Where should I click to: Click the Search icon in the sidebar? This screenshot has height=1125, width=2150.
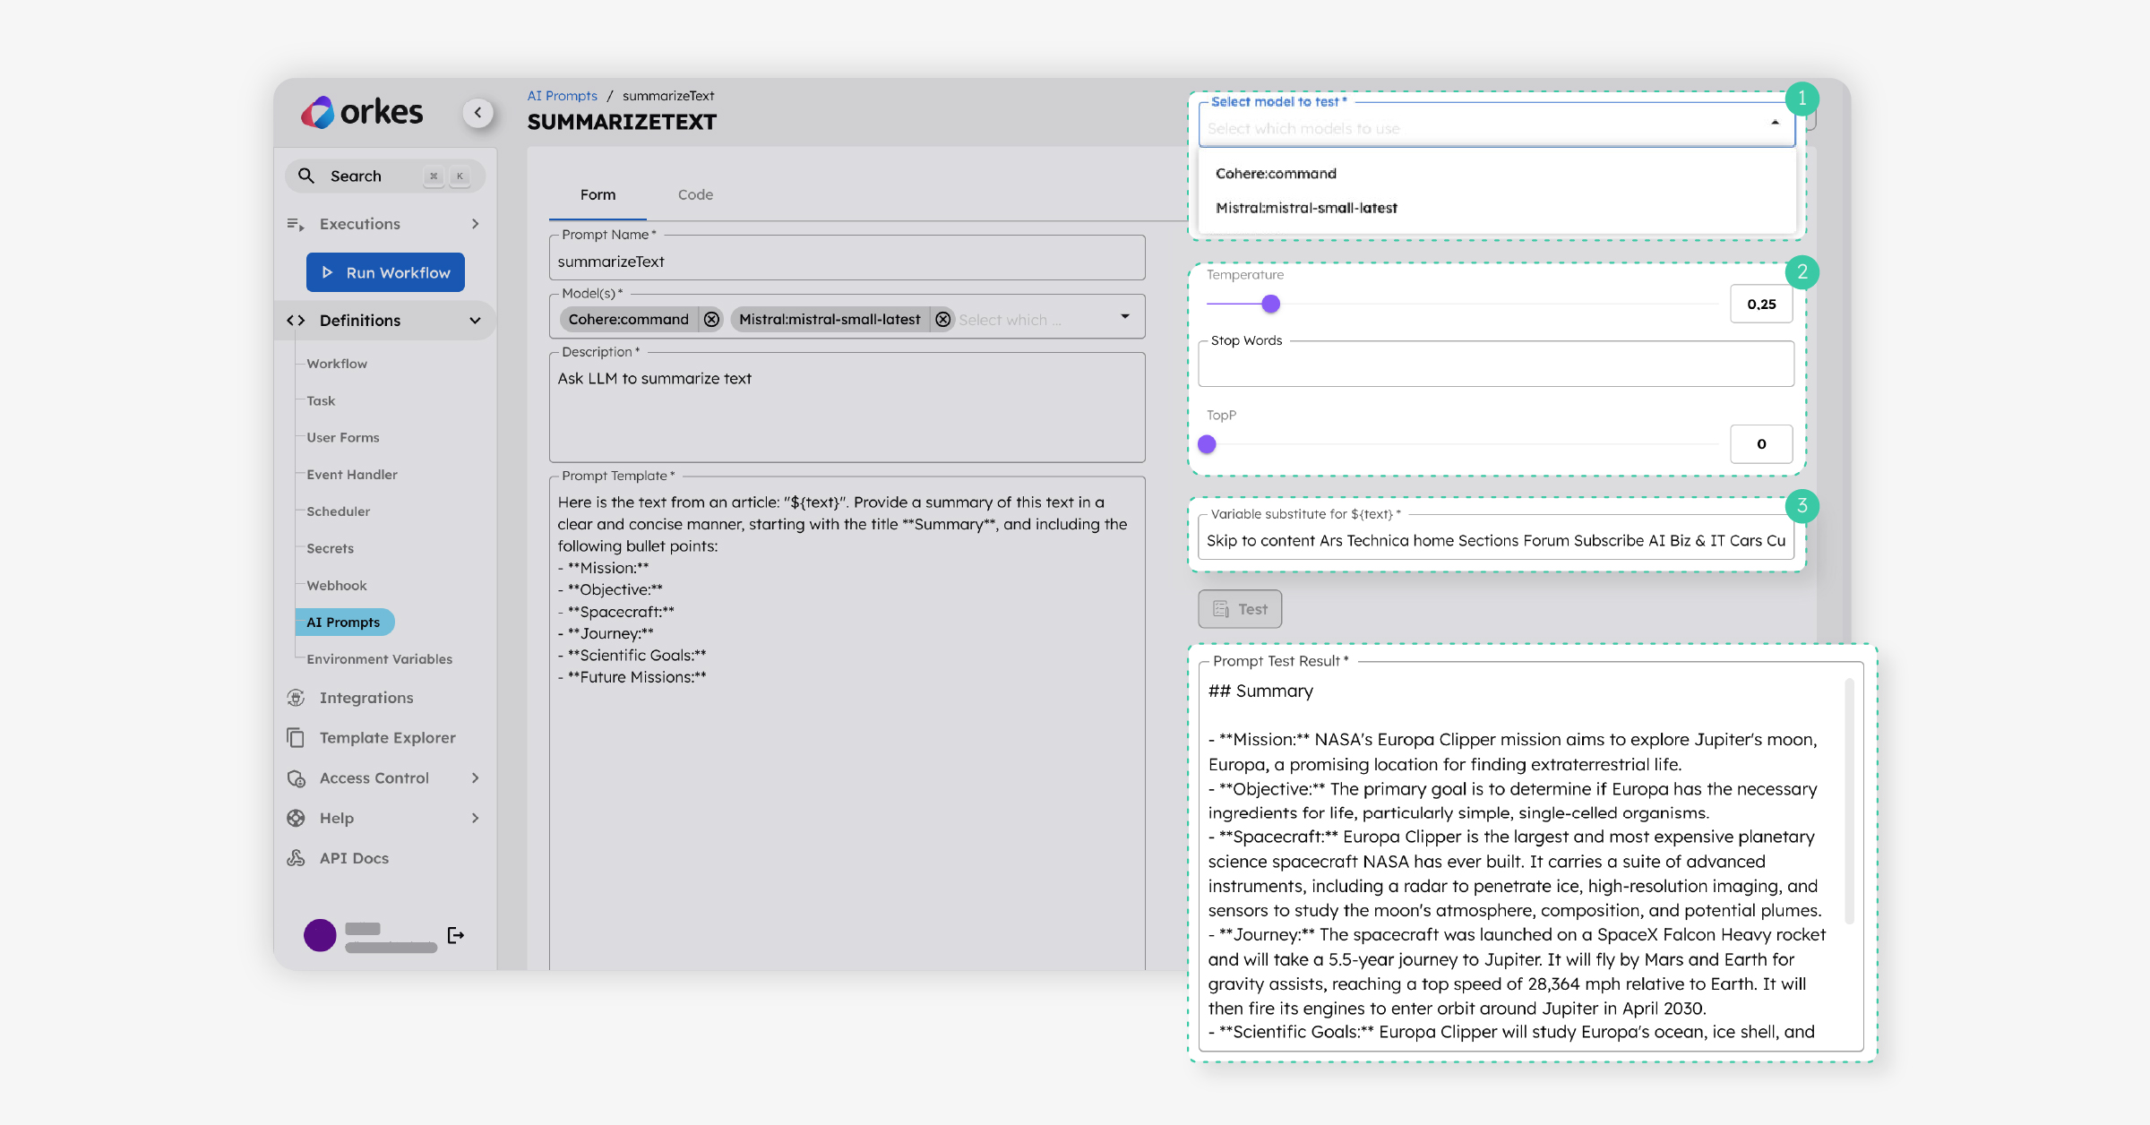tap(305, 176)
